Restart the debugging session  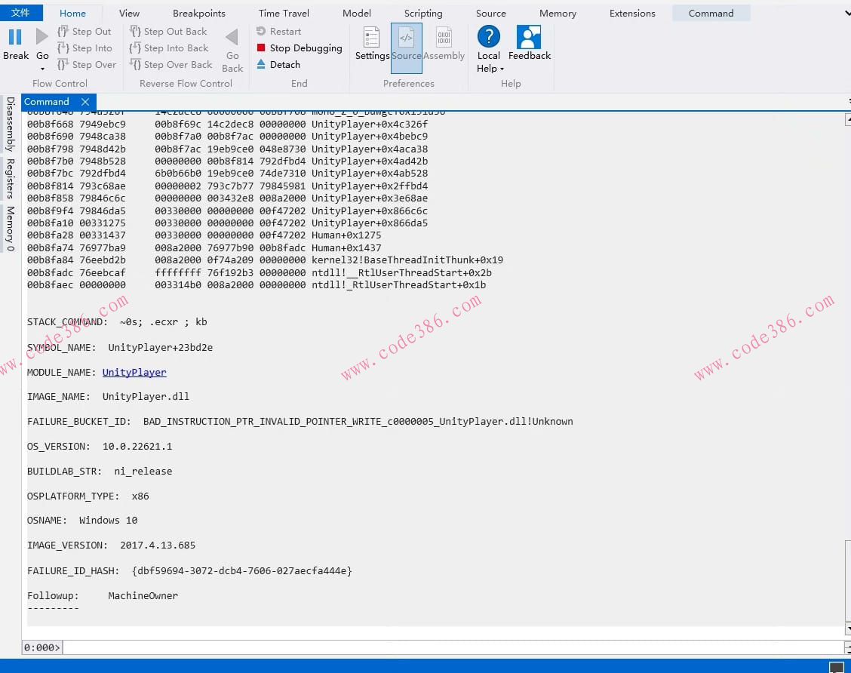pyautogui.click(x=278, y=32)
